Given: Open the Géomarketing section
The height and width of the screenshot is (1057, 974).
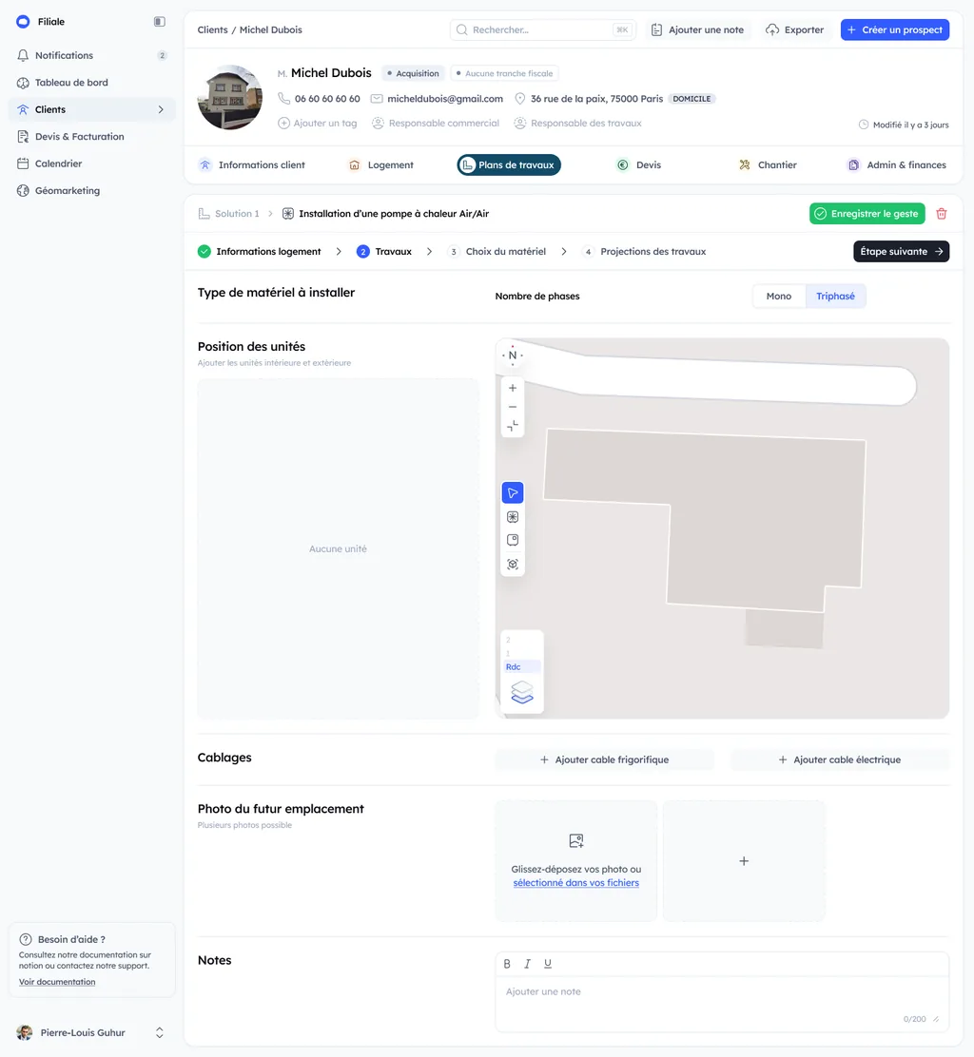Looking at the screenshot, I should pos(91,190).
